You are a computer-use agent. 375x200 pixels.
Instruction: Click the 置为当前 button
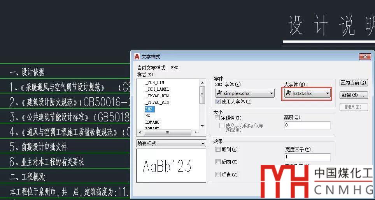[353, 82]
